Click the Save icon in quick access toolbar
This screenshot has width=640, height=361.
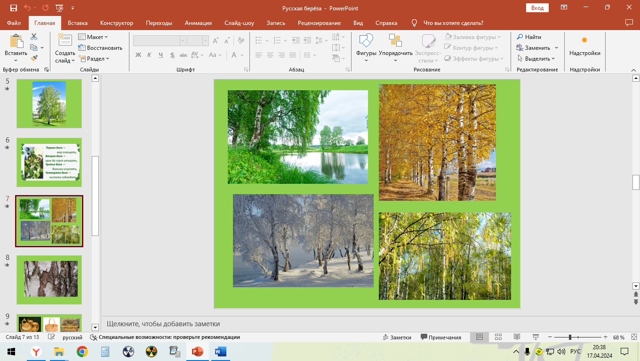[x=14, y=8]
